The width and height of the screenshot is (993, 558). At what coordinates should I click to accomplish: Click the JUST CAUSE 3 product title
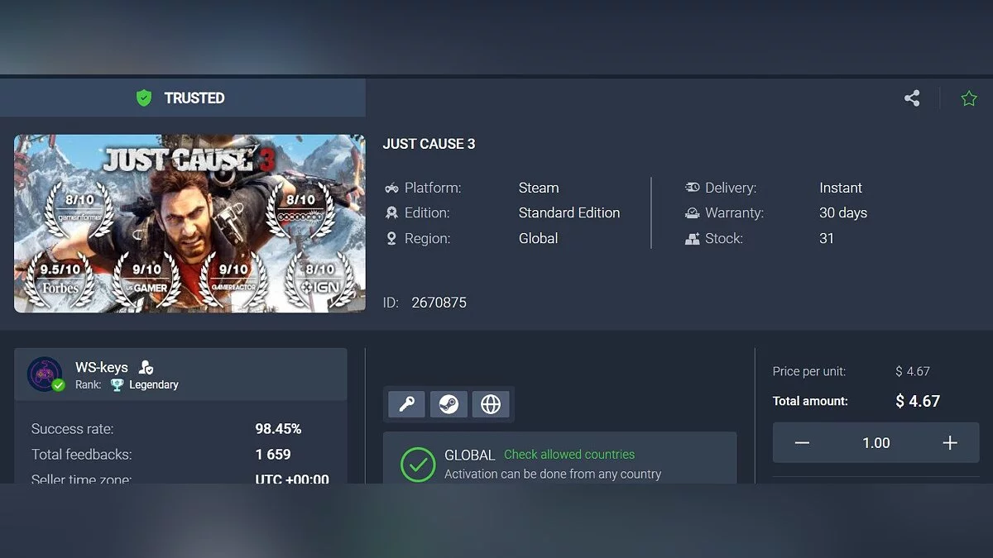(429, 144)
